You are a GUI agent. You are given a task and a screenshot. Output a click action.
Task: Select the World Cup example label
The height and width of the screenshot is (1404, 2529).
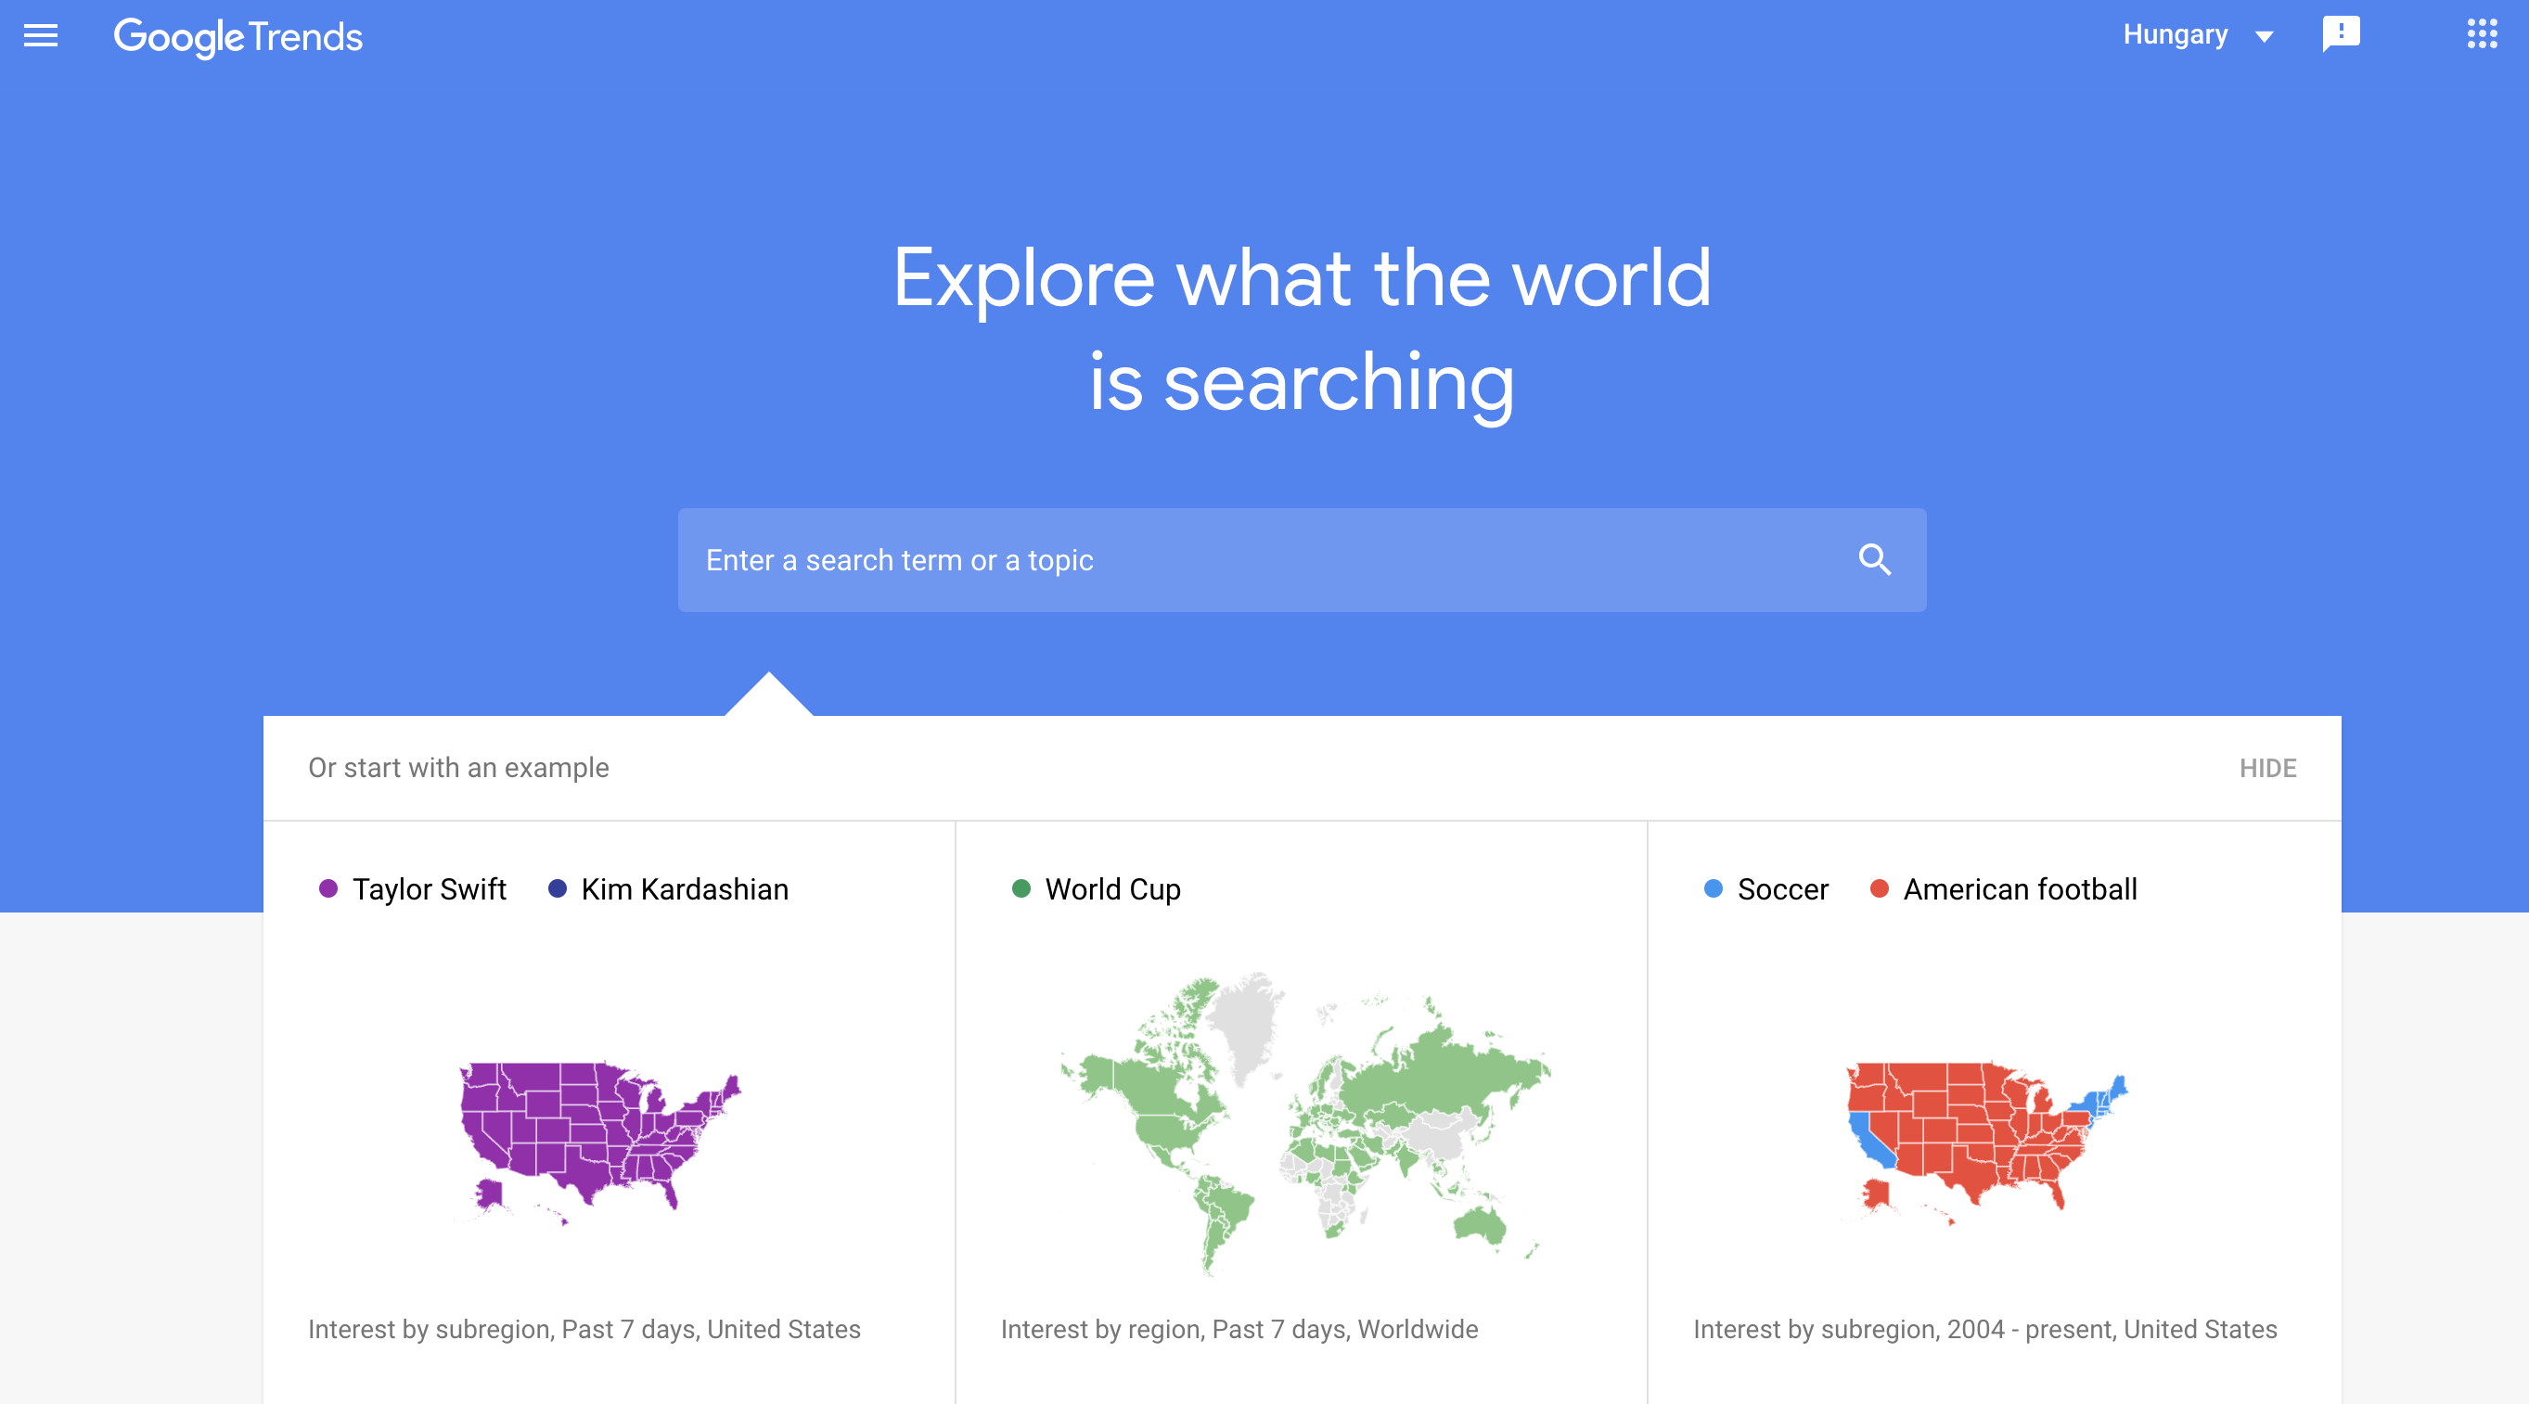tap(1112, 890)
